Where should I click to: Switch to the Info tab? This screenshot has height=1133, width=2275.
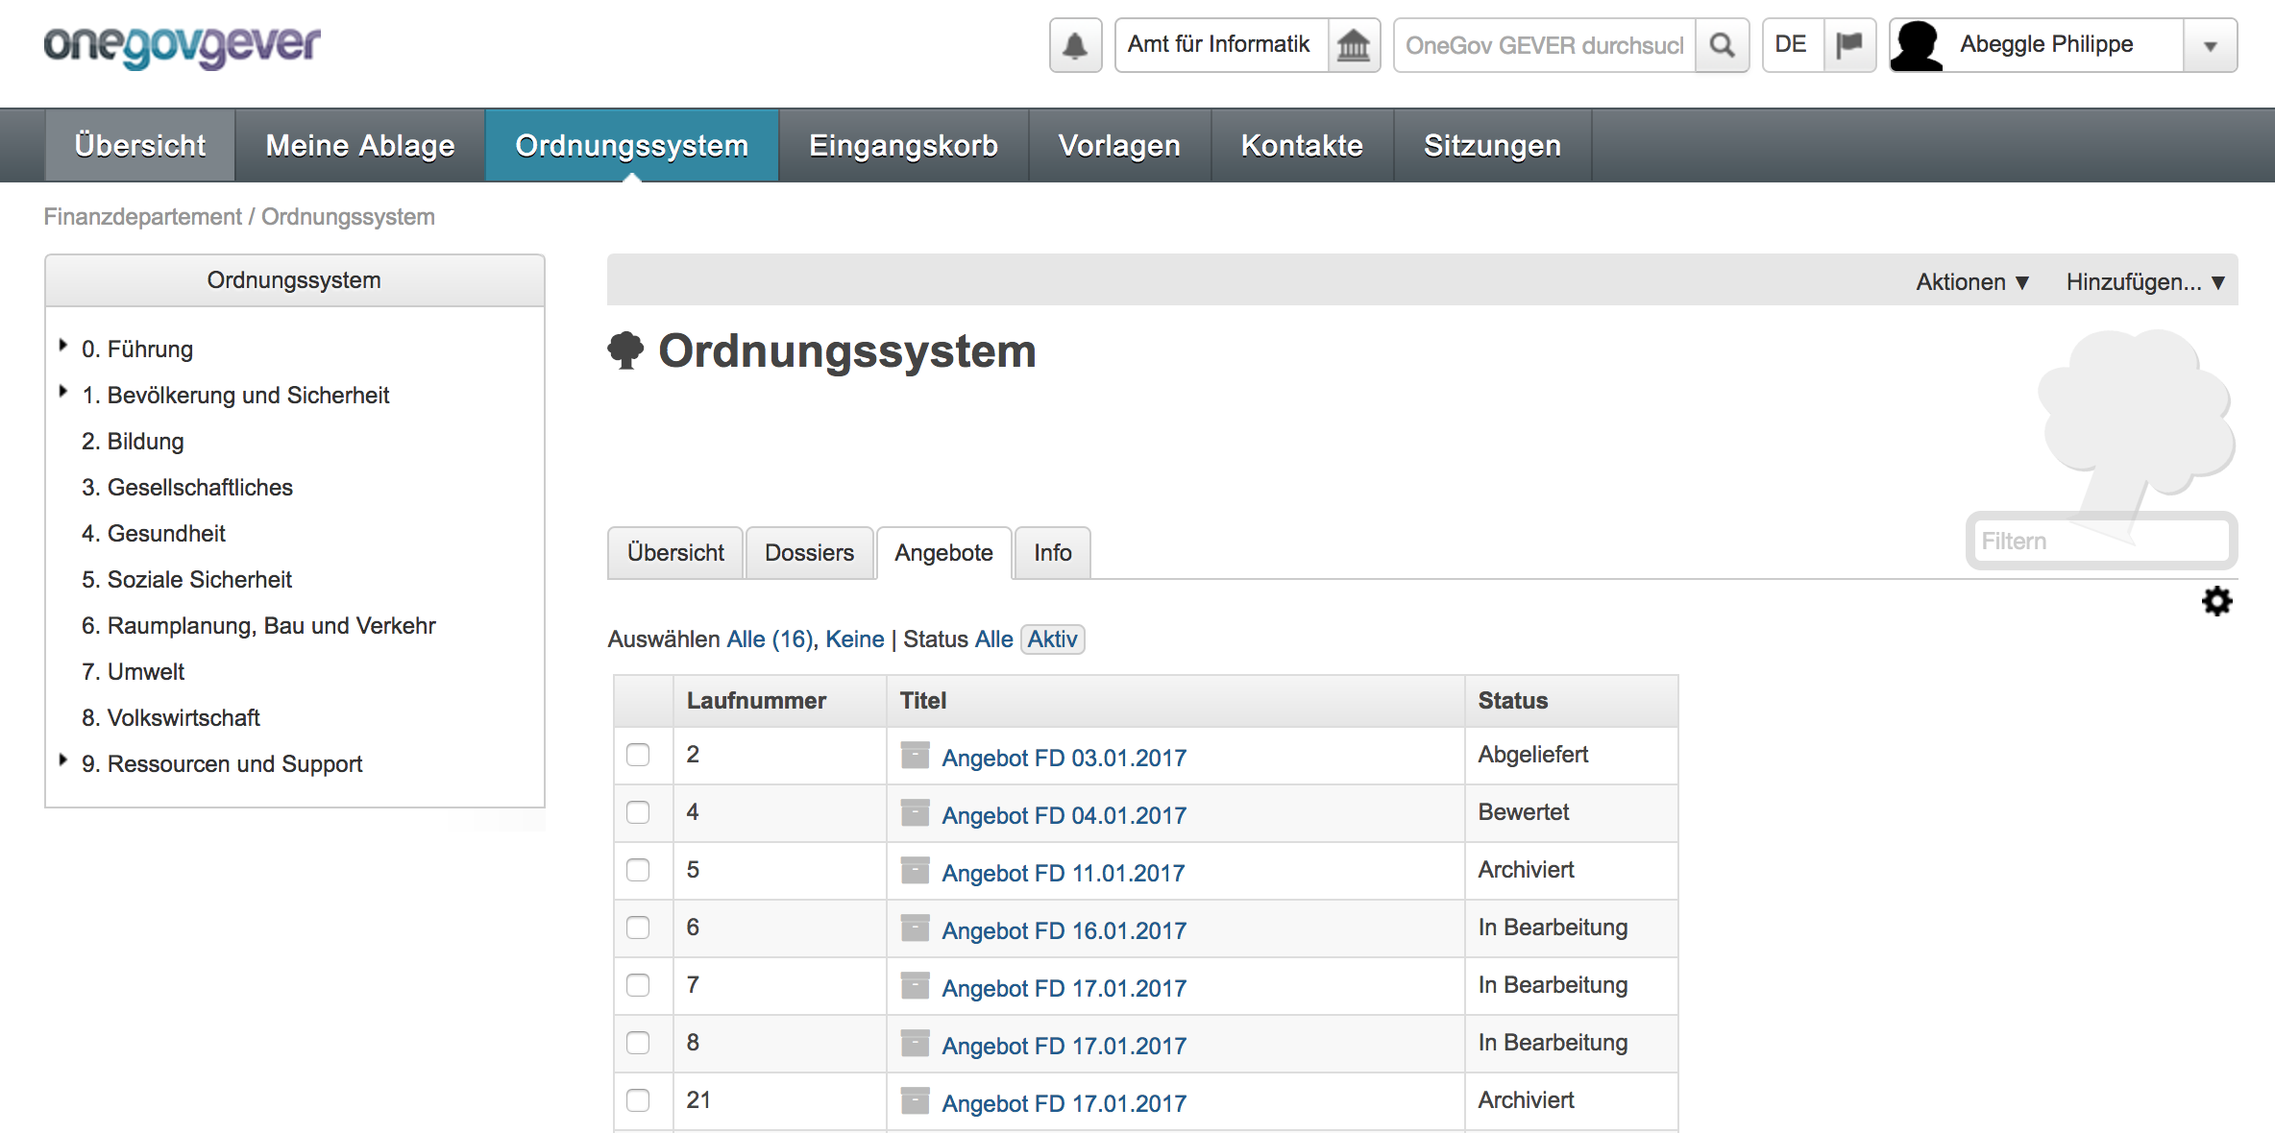pyautogui.click(x=1053, y=553)
